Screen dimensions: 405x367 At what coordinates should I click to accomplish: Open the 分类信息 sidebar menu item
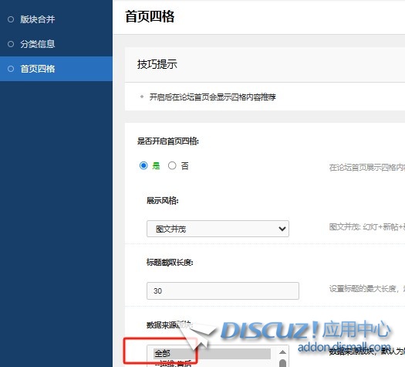click(56, 44)
